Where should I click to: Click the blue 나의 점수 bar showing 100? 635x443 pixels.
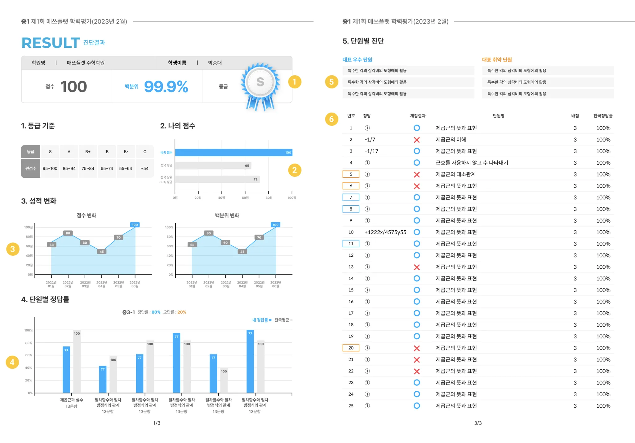[233, 152]
